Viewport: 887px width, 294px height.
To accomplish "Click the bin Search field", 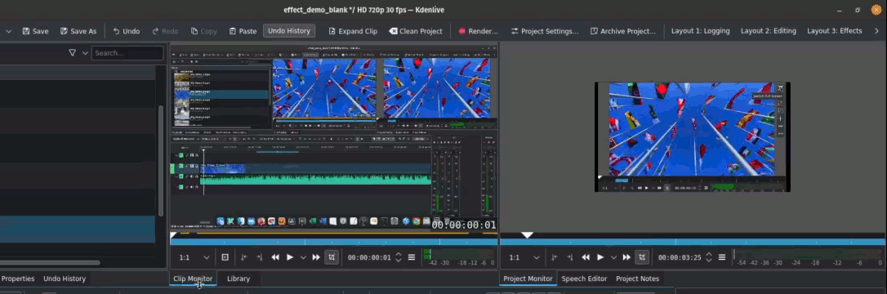I will coord(127,52).
